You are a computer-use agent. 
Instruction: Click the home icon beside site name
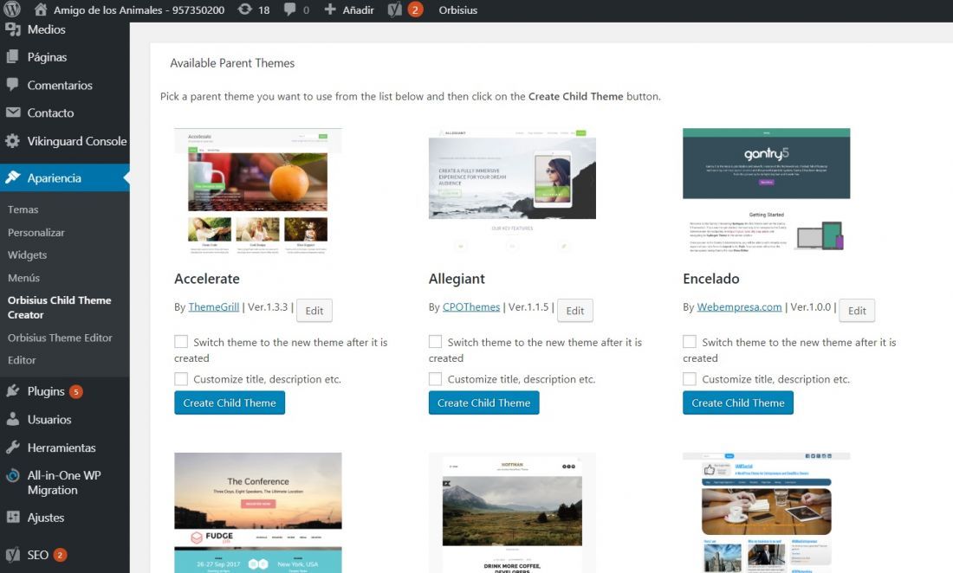pyautogui.click(x=40, y=10)
